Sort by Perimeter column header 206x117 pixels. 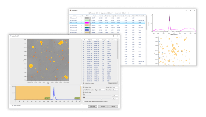(120, 16)
